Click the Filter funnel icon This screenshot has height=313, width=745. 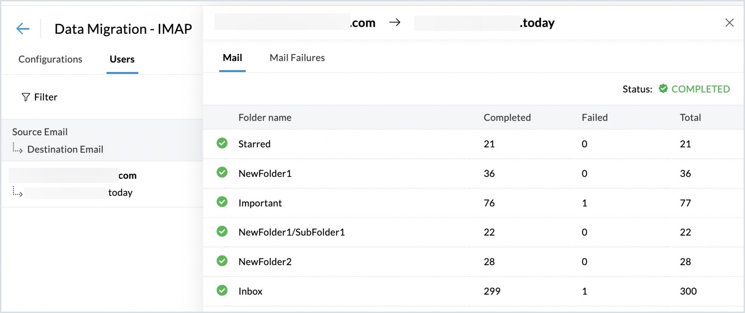coord(26,97)
